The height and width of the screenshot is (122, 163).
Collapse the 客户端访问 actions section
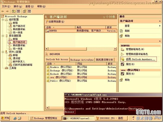click(160, 21)
